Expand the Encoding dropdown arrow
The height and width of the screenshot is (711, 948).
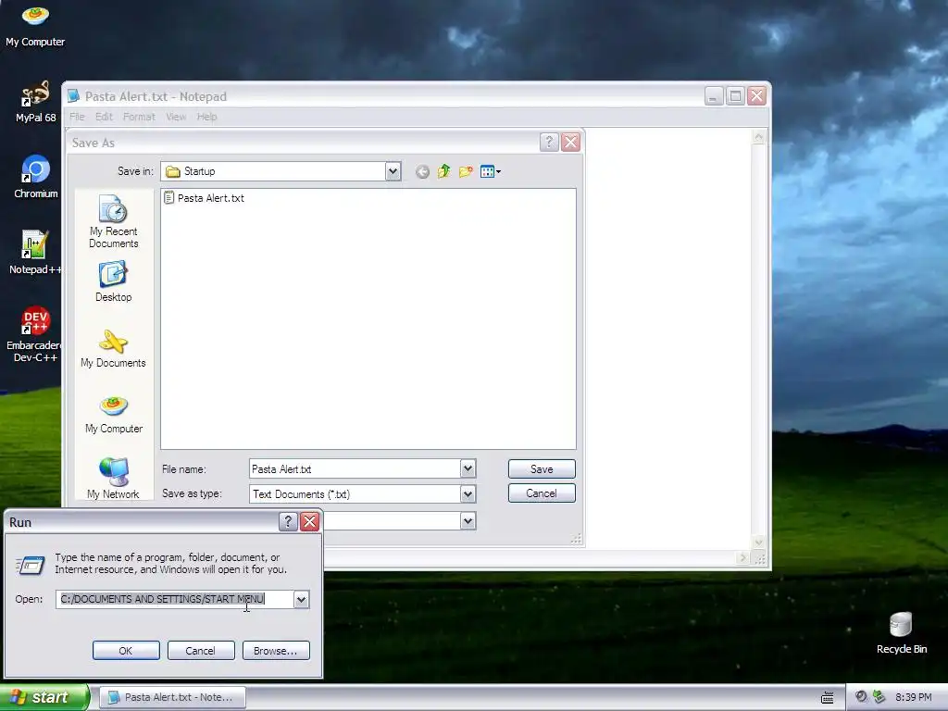tap(468, 520)
